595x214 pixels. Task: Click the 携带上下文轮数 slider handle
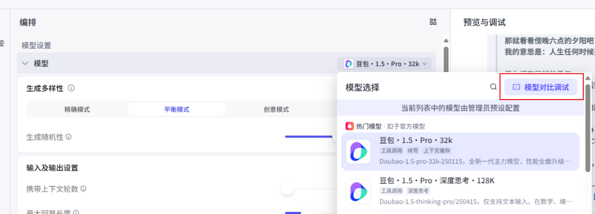pyautogui.click(x=287, y=189)
